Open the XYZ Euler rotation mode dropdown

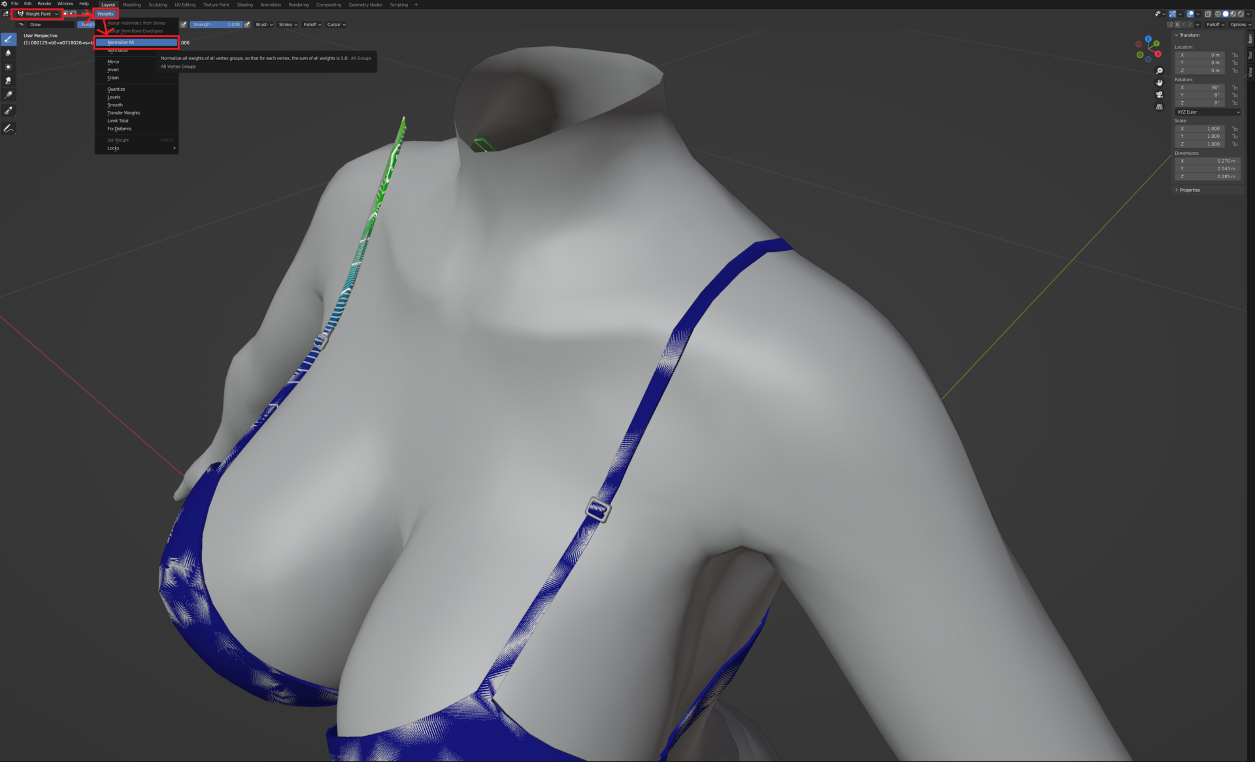pyautogui.click(x=1208, y=112)
